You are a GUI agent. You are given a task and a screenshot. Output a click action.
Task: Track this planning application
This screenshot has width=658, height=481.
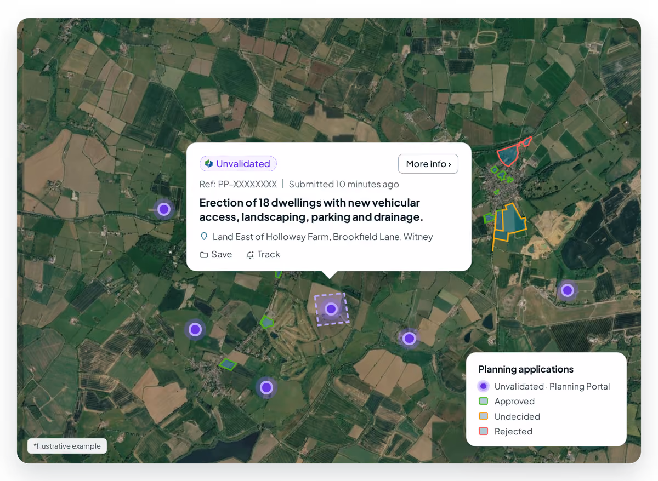(263, 255)
